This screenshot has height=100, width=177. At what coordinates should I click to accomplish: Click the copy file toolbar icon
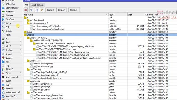(x=37, y=10)
